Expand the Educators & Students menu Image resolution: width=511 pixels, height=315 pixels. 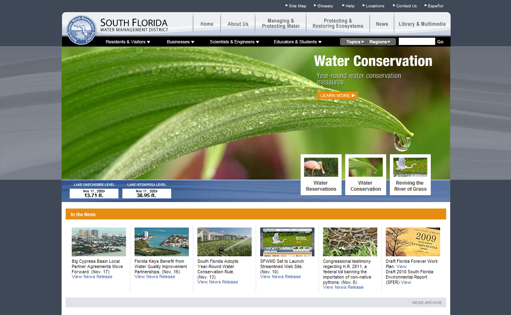pyautogui.click(x=297, y=42)
